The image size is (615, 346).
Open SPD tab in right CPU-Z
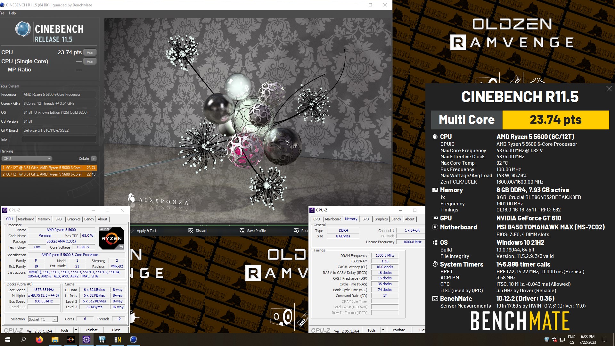point(365,219)
